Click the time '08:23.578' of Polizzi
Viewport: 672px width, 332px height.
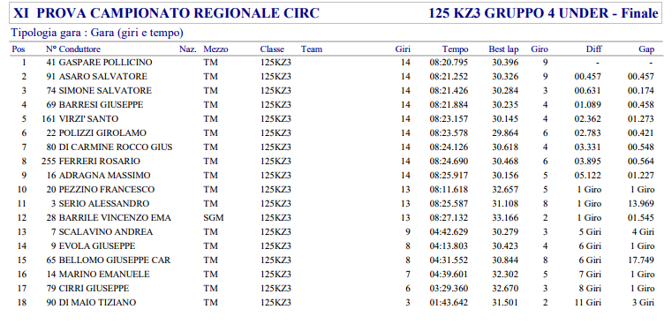coord(449,133)
